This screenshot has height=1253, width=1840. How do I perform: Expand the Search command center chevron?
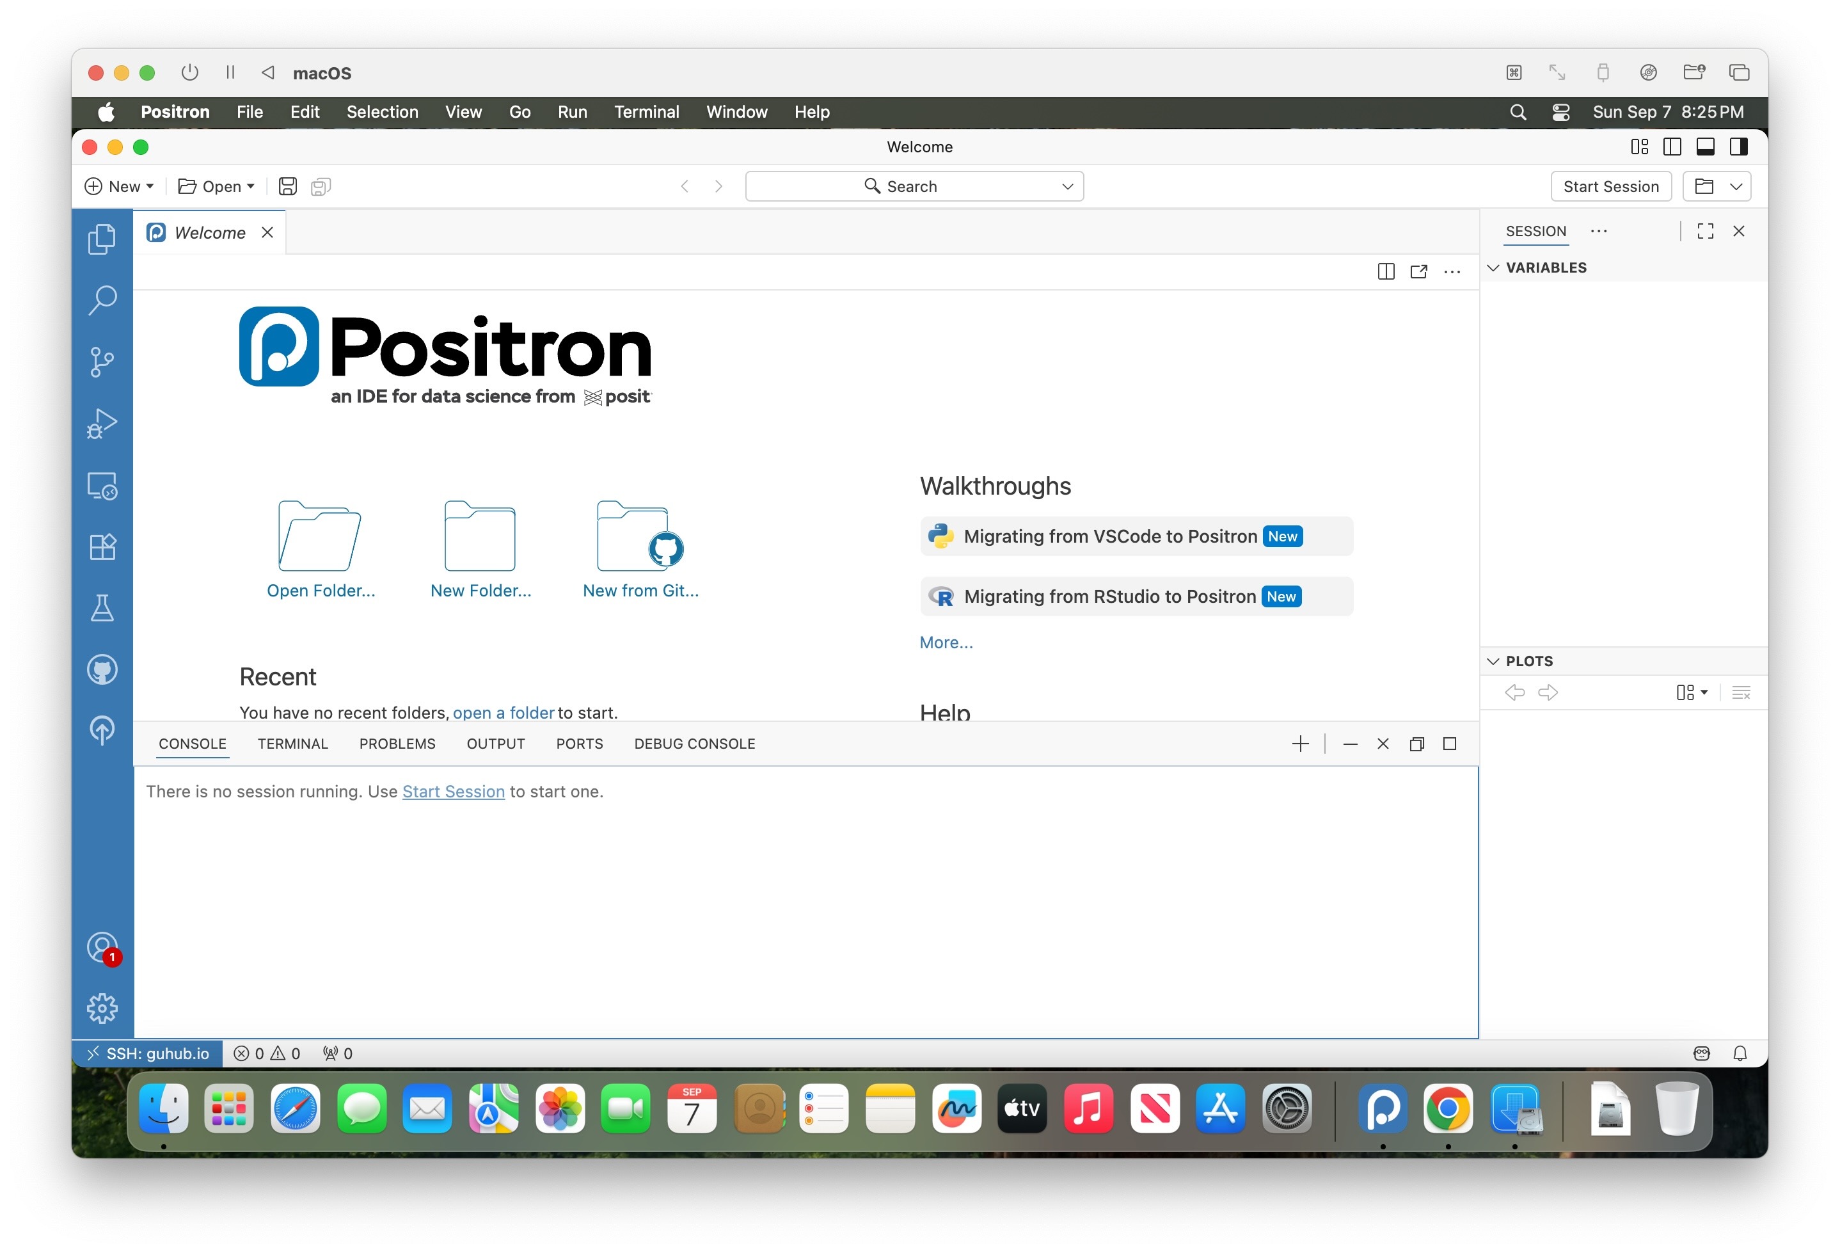[x=1067, y=186]
